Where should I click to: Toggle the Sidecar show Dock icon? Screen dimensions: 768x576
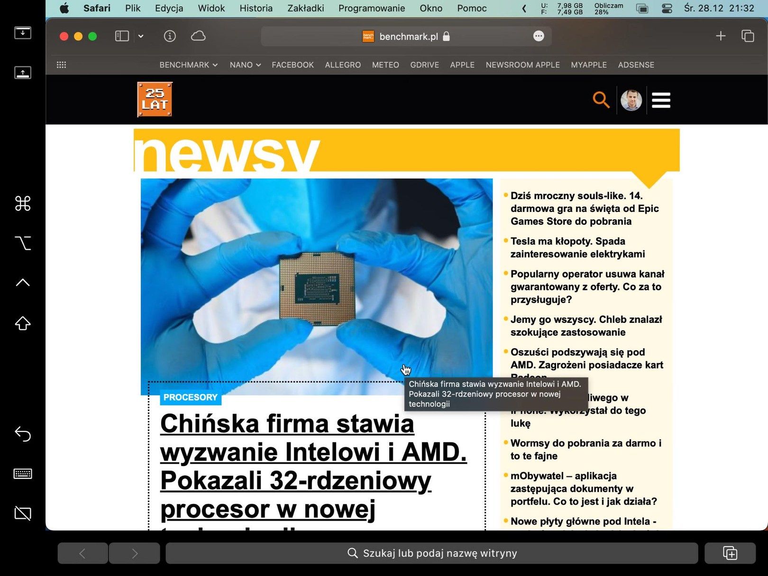click(23, 72)
